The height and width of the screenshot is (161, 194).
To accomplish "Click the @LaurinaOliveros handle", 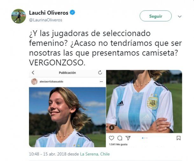I will pos(46,20).
